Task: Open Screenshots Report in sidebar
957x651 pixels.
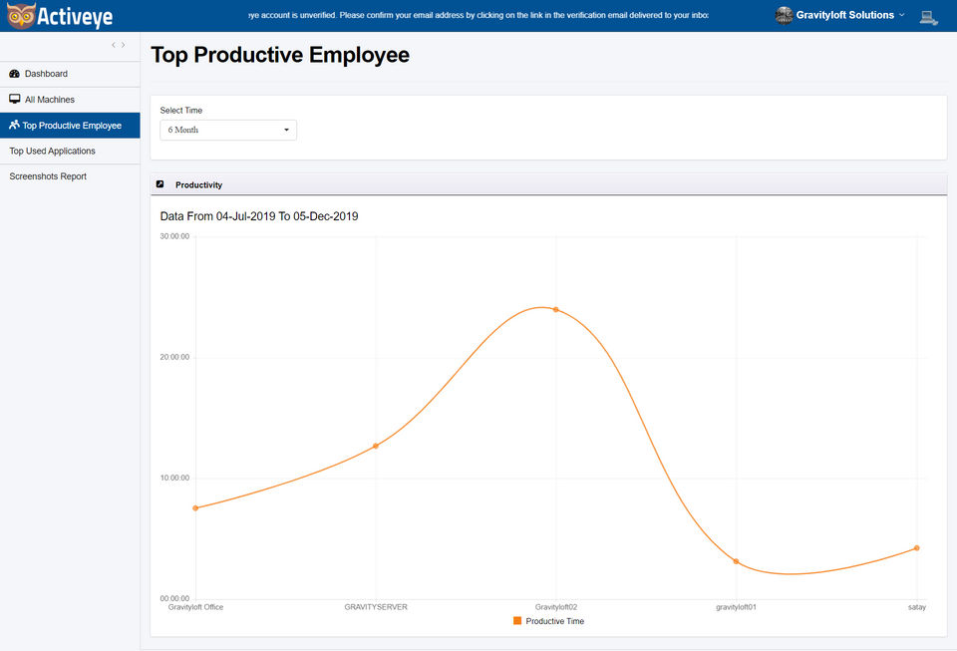Action: [x=48, y=176]
